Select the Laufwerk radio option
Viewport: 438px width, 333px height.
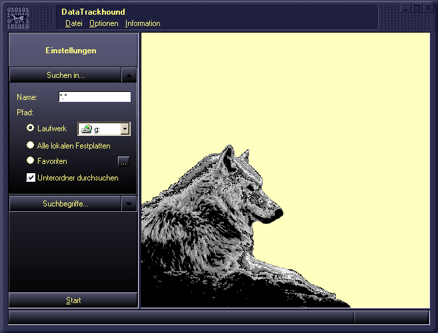tap(30, 128)
